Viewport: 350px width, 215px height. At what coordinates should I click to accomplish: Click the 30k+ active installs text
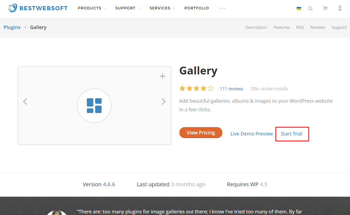point(269,89)
